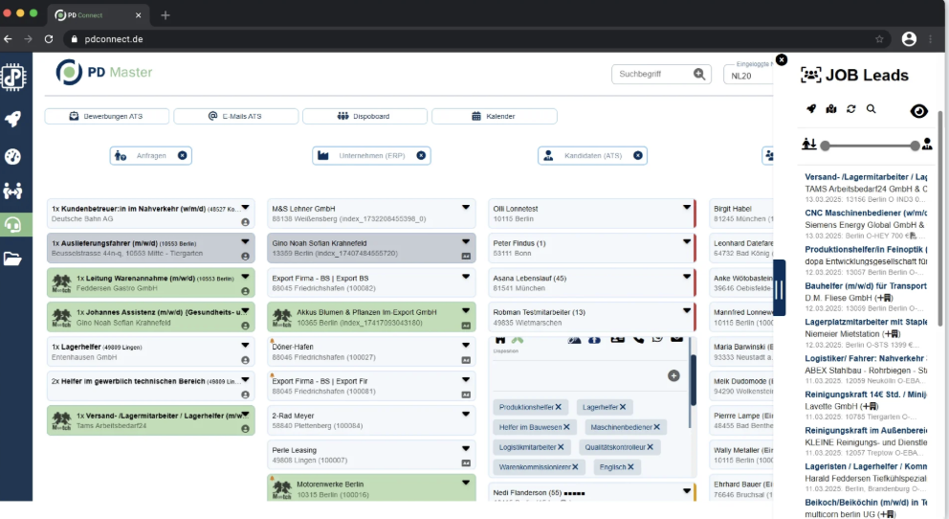Open the Dispoboard tab
This screenshot has width=949, height=519.
click(364, 116)
